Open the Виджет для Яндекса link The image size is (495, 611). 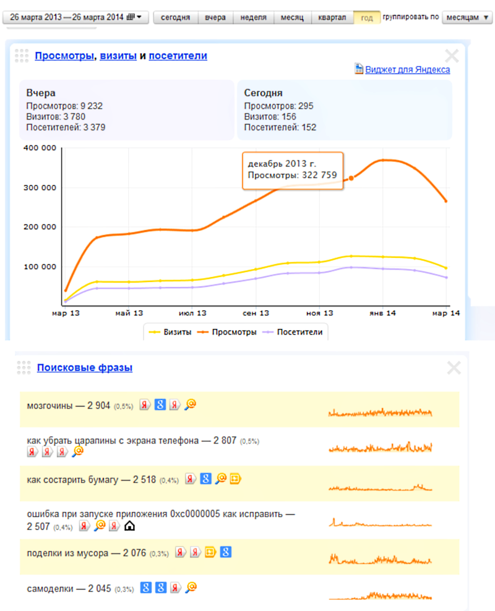click(407, 69)
